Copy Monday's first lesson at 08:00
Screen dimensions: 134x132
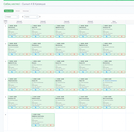pyautogui.click(x=12, y=36)
